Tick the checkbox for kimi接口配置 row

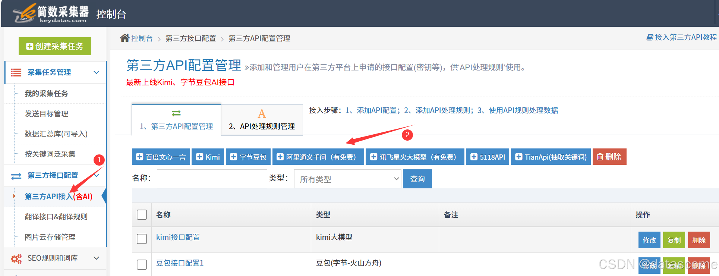pyautogui.click(x=142, y=239)
